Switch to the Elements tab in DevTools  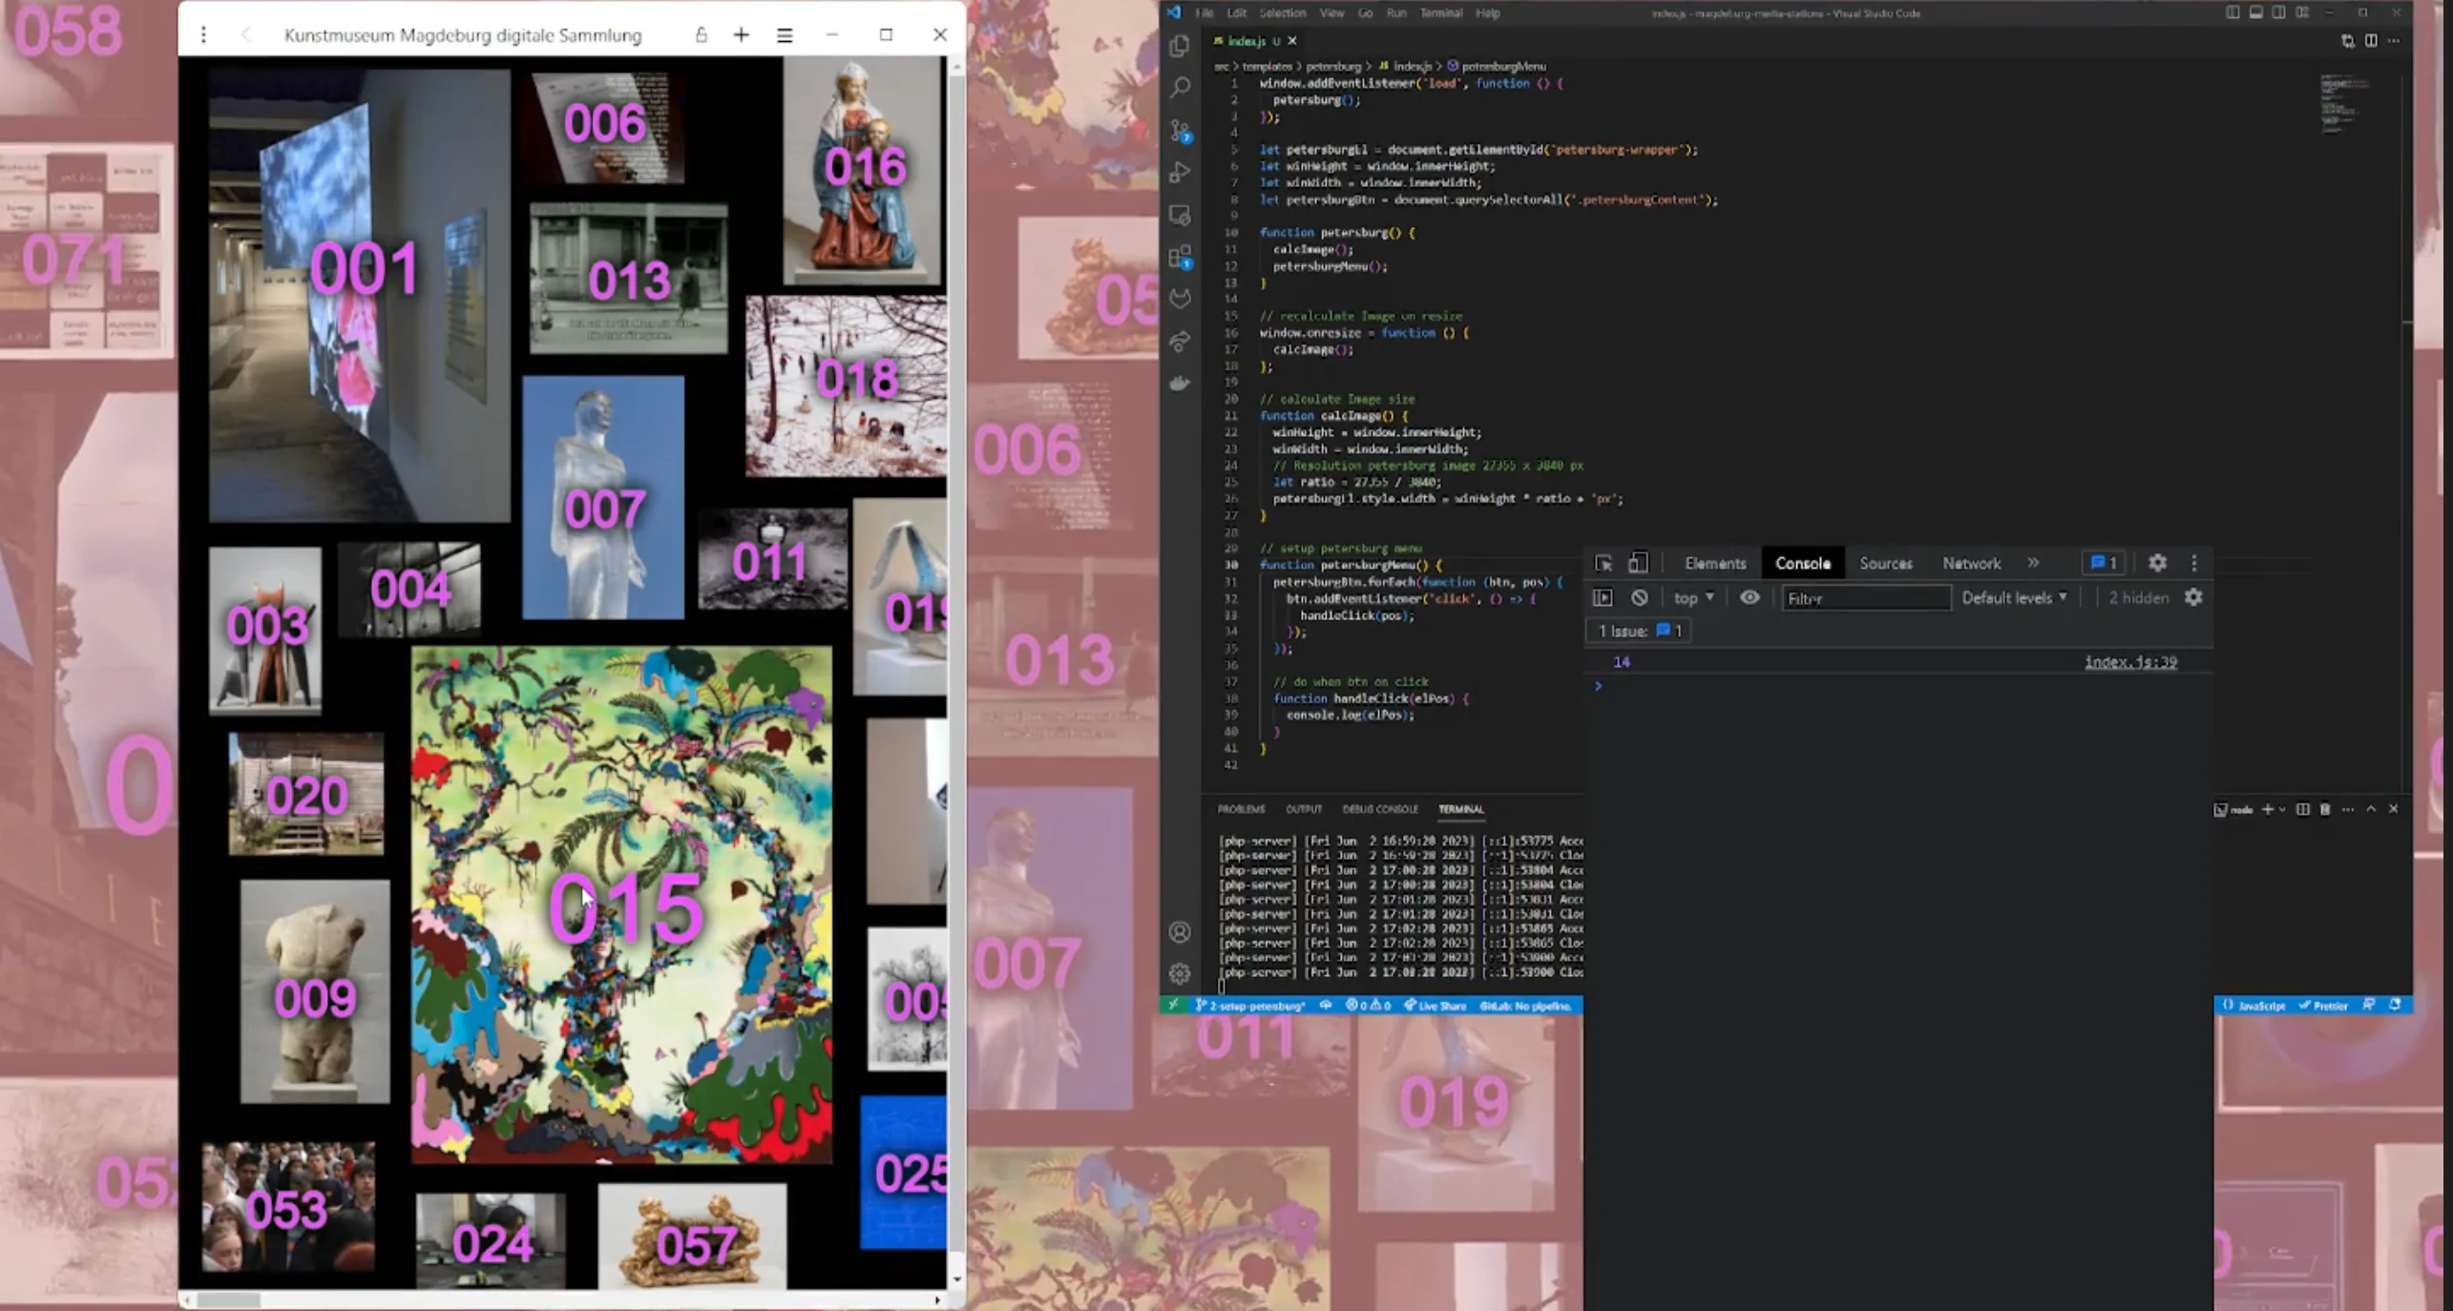pyautogui.click(x=1715, y=563)
